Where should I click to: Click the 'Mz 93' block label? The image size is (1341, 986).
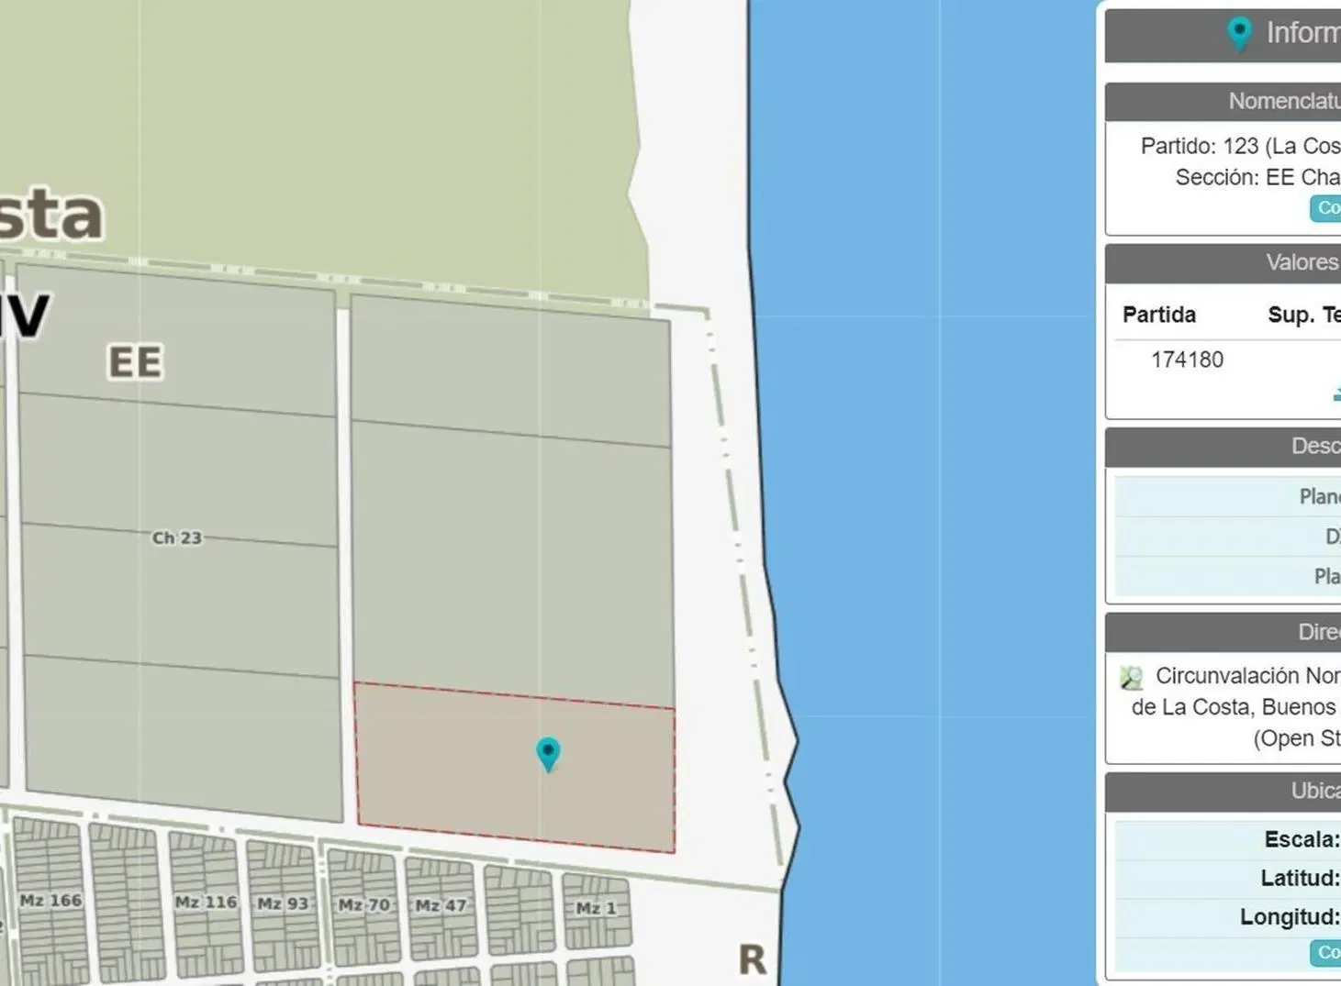(283, 903)
